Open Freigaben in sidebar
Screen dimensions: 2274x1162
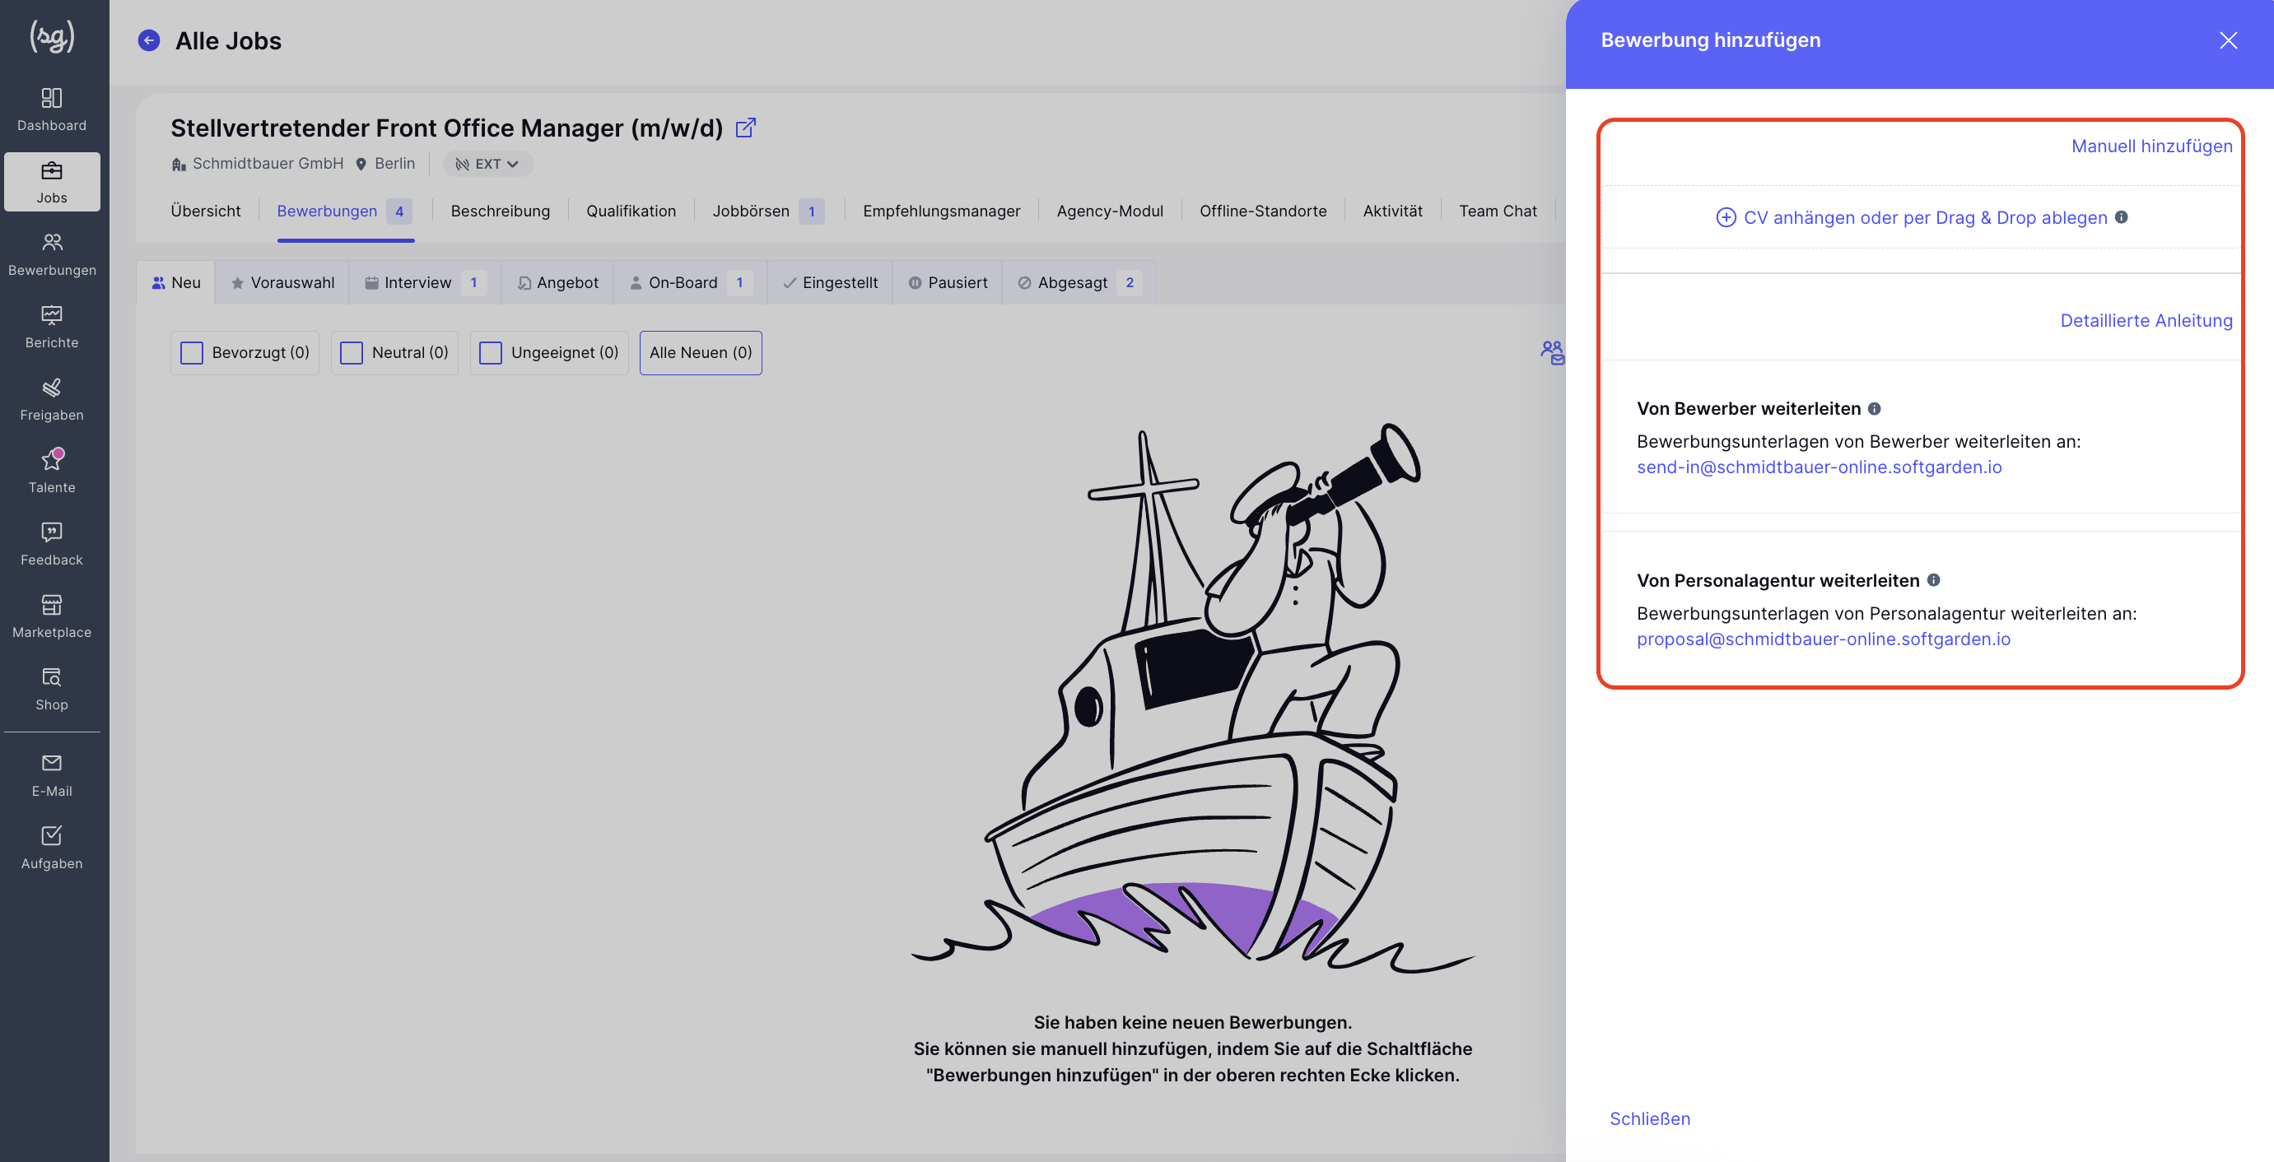click(52, 399)
